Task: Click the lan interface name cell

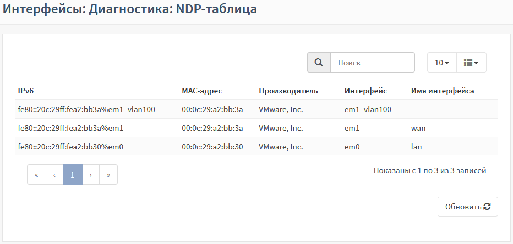Action: point(416,147)
